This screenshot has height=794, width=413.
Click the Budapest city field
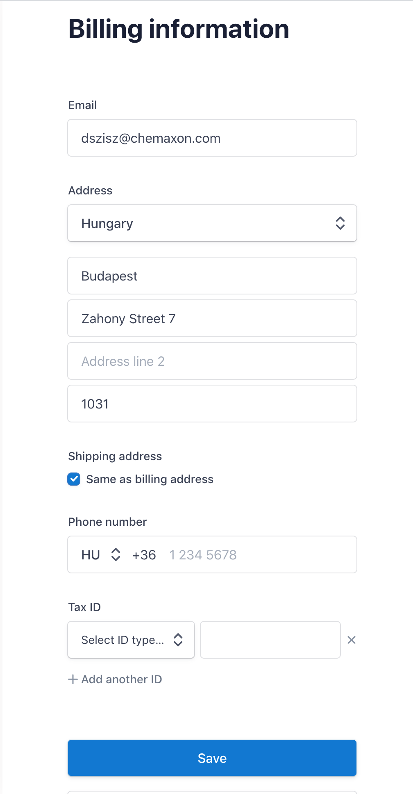coord(212,276)
